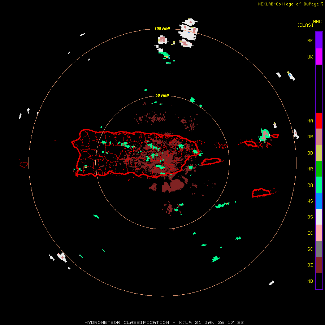Click the Vieques island outline east of Puerto Rico

pyautogui.click(x=211, y=161)
